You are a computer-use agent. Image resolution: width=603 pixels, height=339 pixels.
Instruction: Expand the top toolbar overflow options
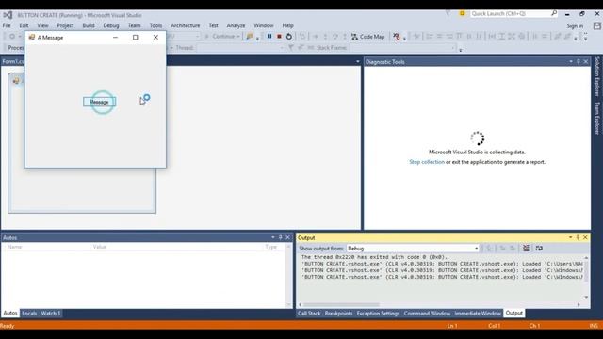point(585,37)
